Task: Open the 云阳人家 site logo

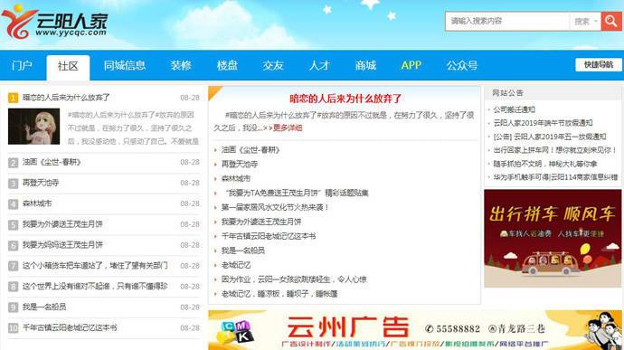Action: 54,23
